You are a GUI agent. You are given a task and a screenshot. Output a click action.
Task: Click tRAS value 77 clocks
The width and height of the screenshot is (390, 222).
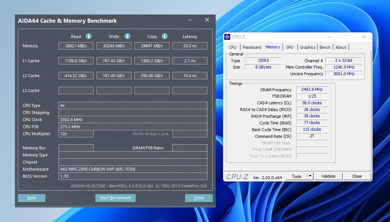(x=312, y=123)
